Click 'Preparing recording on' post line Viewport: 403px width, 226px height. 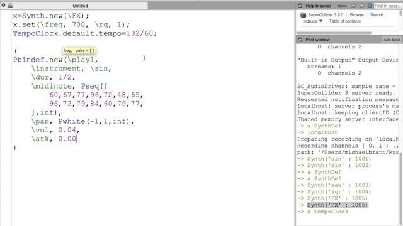(x=348, y=139)
